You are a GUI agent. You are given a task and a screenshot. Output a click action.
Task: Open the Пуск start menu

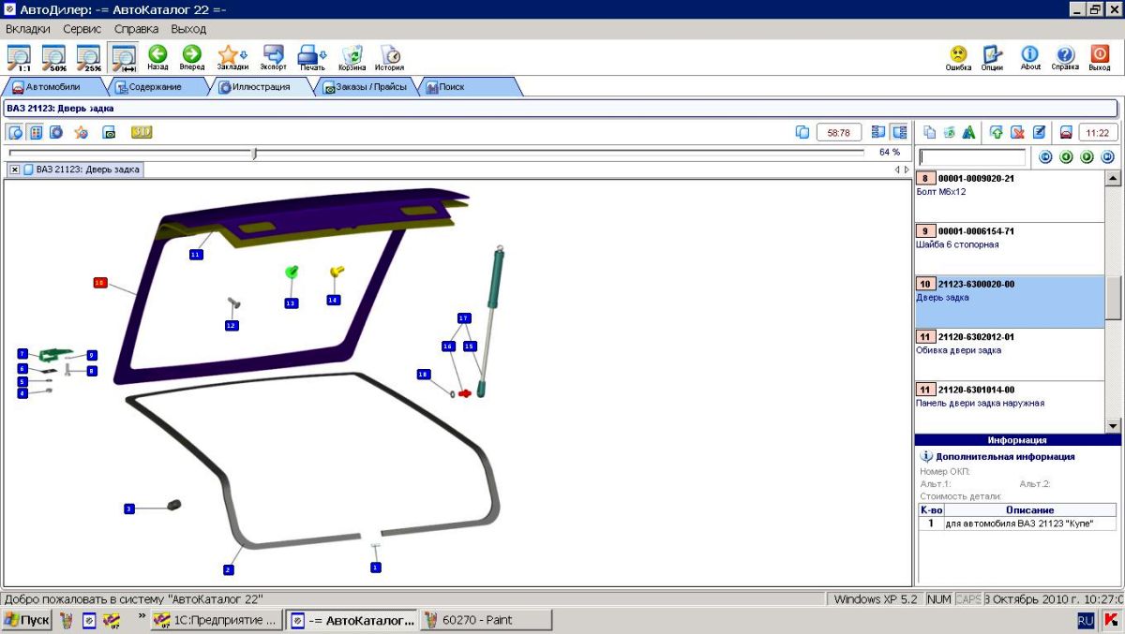coord(27,620)
